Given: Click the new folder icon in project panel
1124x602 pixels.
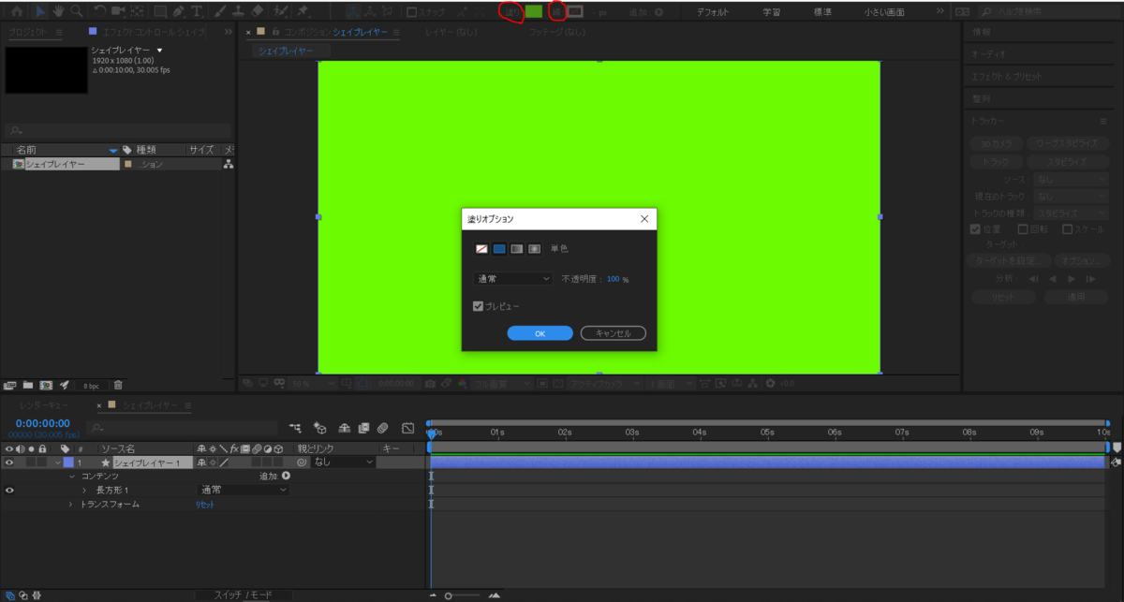Looking at the screenshot, I should pos(27,385).
